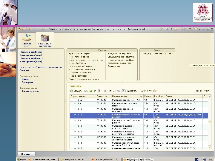
Task: Click the table scrollbar down arrow
Action: [210, 147]
